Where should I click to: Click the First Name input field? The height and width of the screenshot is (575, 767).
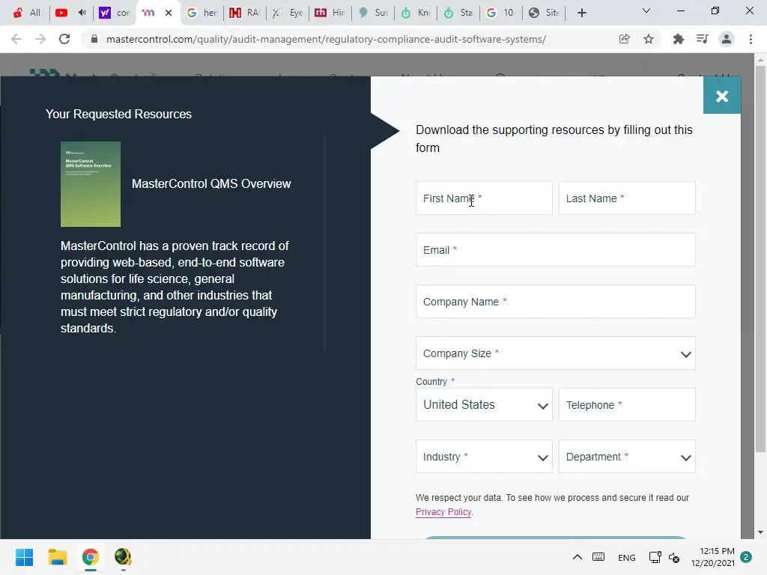[x=484, y=198]
